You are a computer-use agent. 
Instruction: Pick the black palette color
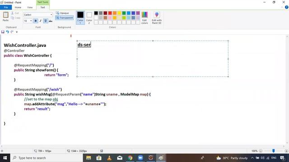point(96,13)
